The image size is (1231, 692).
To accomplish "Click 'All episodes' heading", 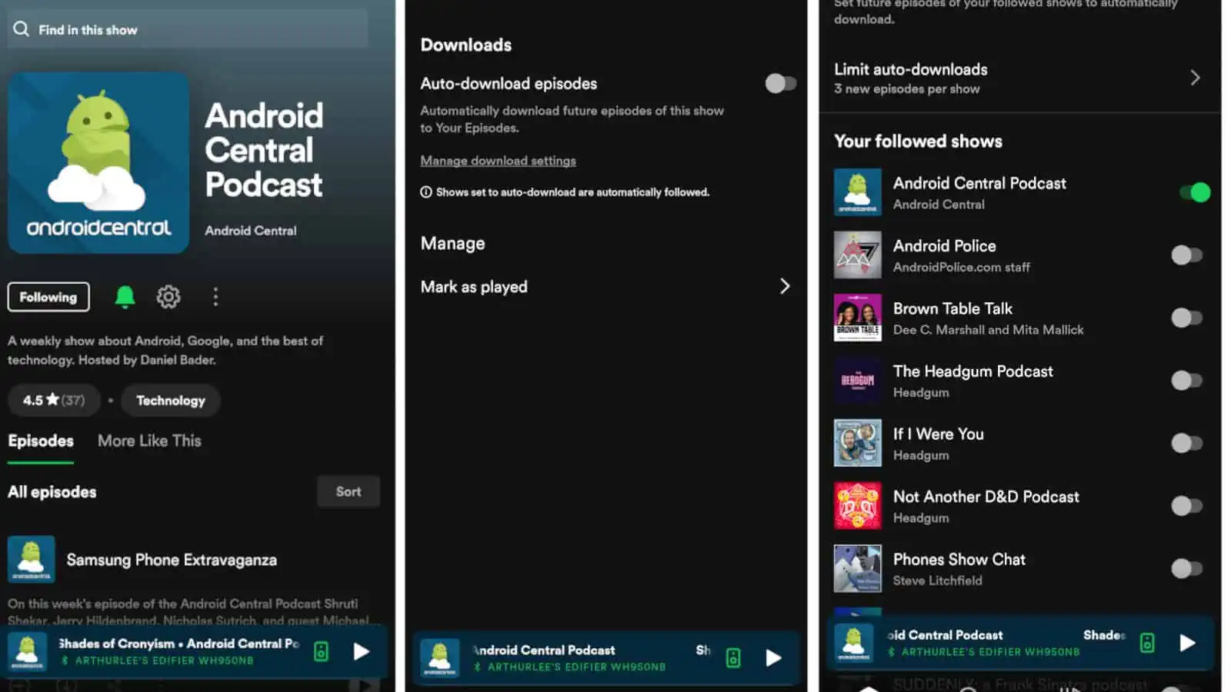I will click(52, 492).
